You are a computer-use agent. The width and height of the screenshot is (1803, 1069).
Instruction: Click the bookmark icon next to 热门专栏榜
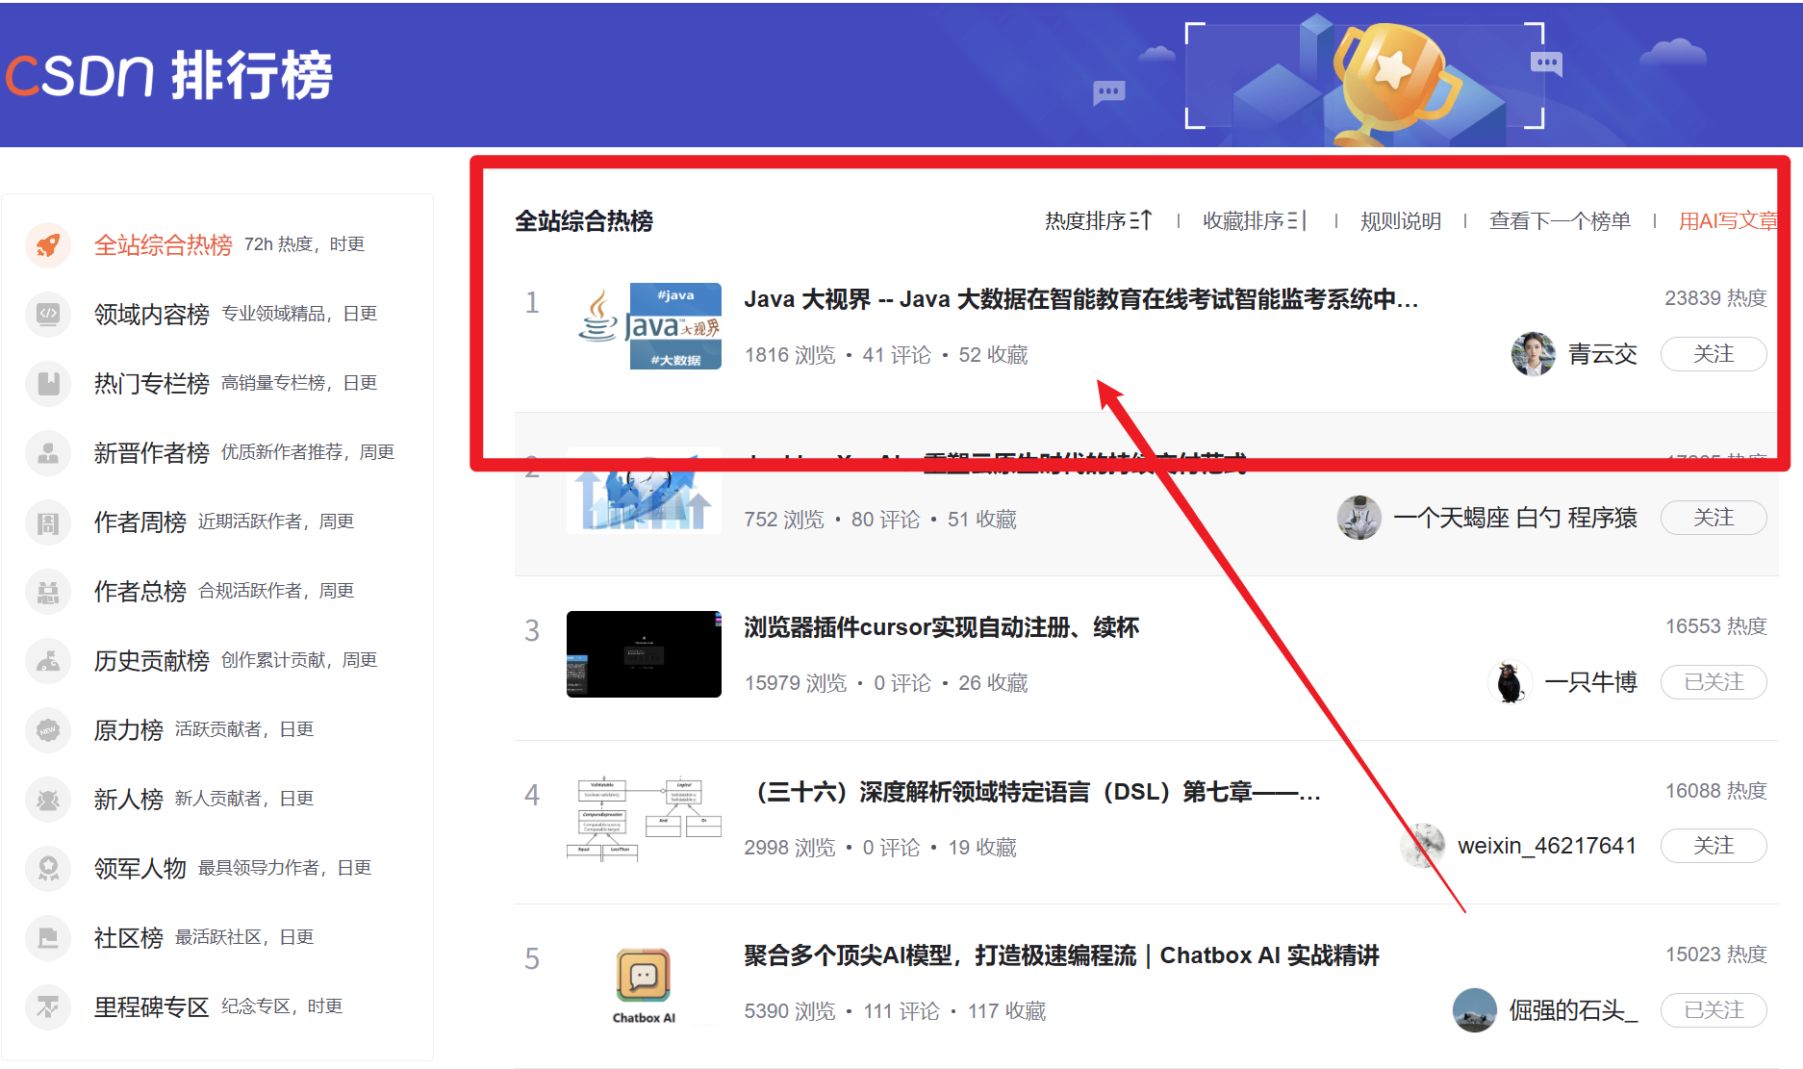(x=48, y=384)
